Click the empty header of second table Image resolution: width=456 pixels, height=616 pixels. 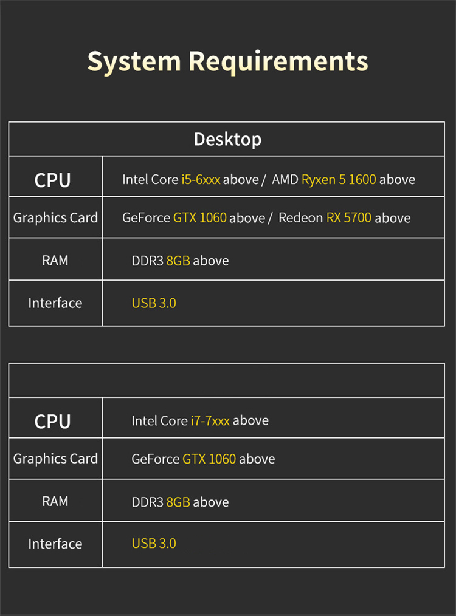point(227,380)
